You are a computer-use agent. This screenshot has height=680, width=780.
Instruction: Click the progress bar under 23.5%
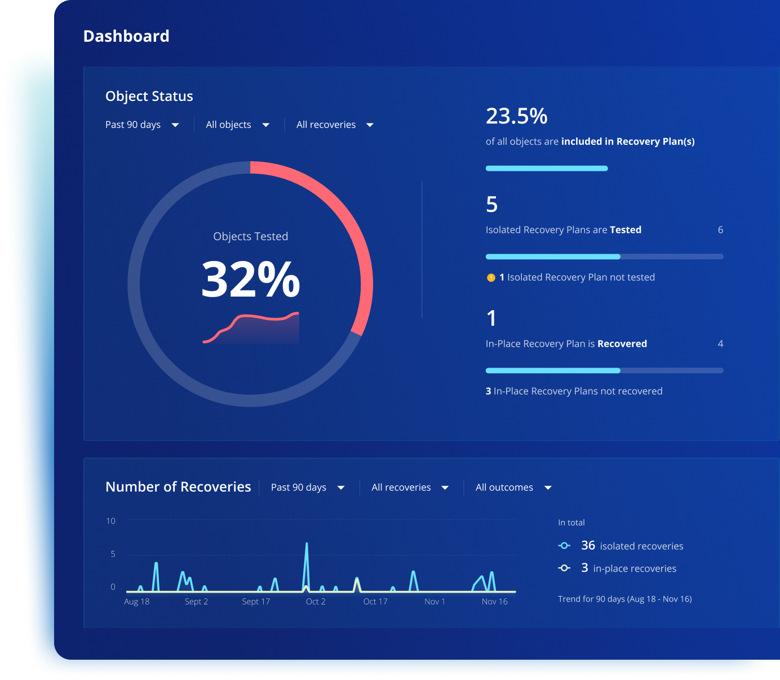(547, 169)
